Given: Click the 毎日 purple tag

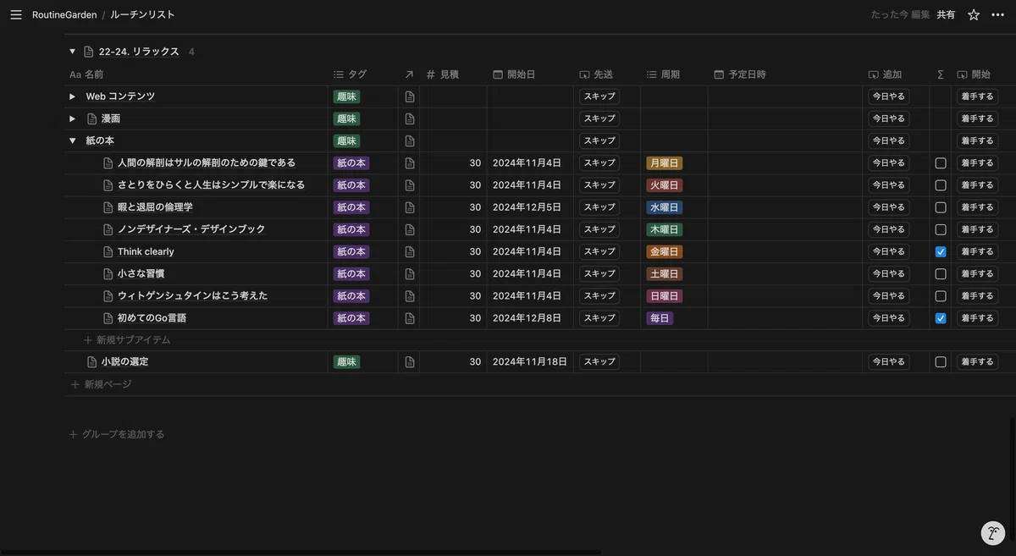Looking at the screenshot, I should tap(660, 318).
